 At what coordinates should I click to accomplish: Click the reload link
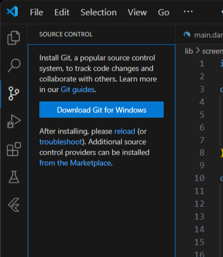coord(125,131)
